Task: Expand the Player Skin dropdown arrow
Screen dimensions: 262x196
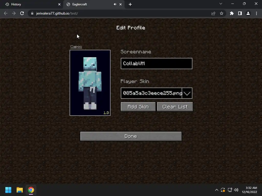Action: [187, 93]
